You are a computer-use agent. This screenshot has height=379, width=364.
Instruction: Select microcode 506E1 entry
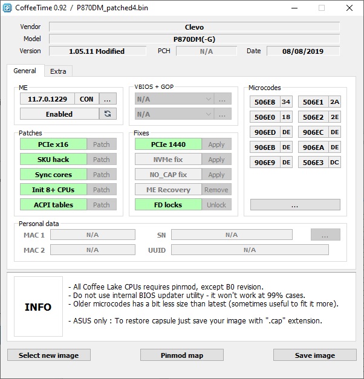pyautogui.click(x=313, y=102)
